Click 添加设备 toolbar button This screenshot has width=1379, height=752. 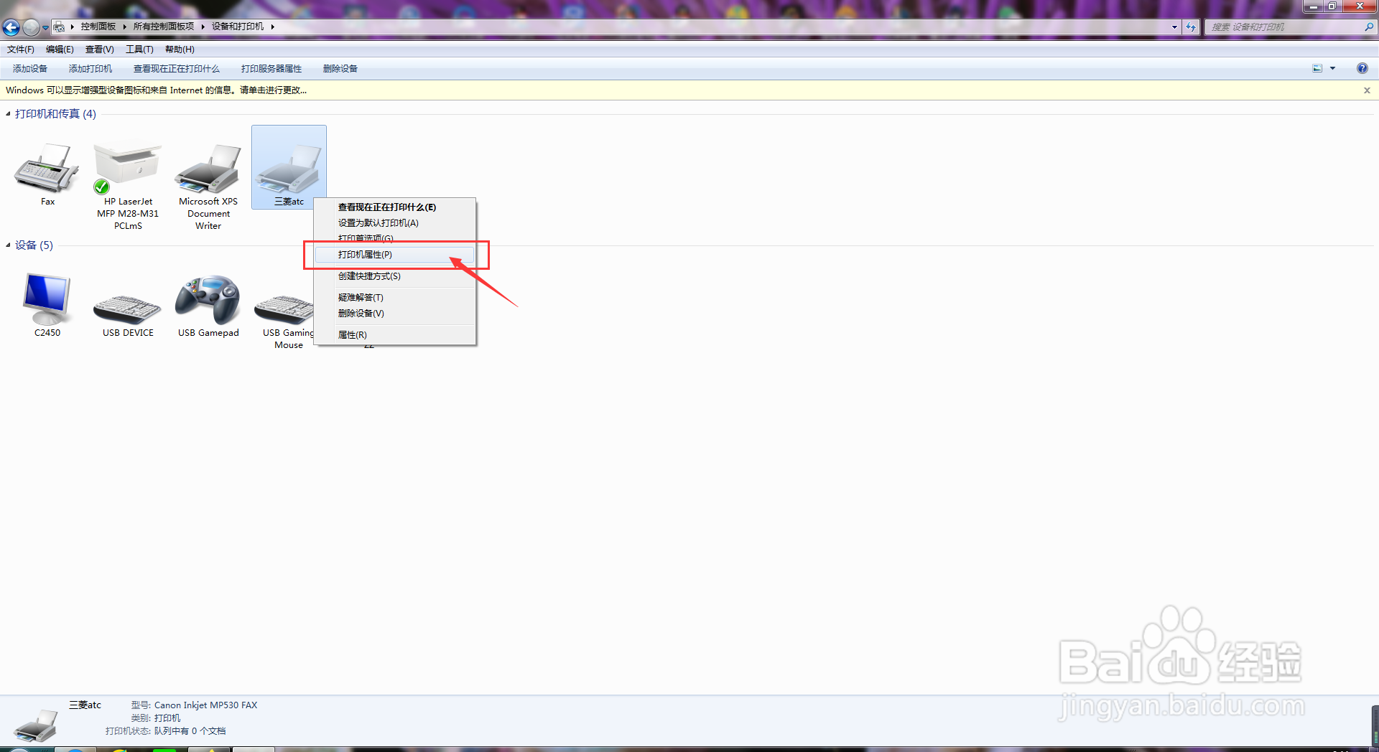point(30,69)
